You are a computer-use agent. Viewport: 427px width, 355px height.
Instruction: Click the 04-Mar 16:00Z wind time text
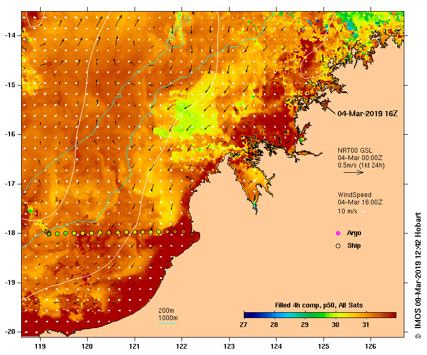[360, 202]
